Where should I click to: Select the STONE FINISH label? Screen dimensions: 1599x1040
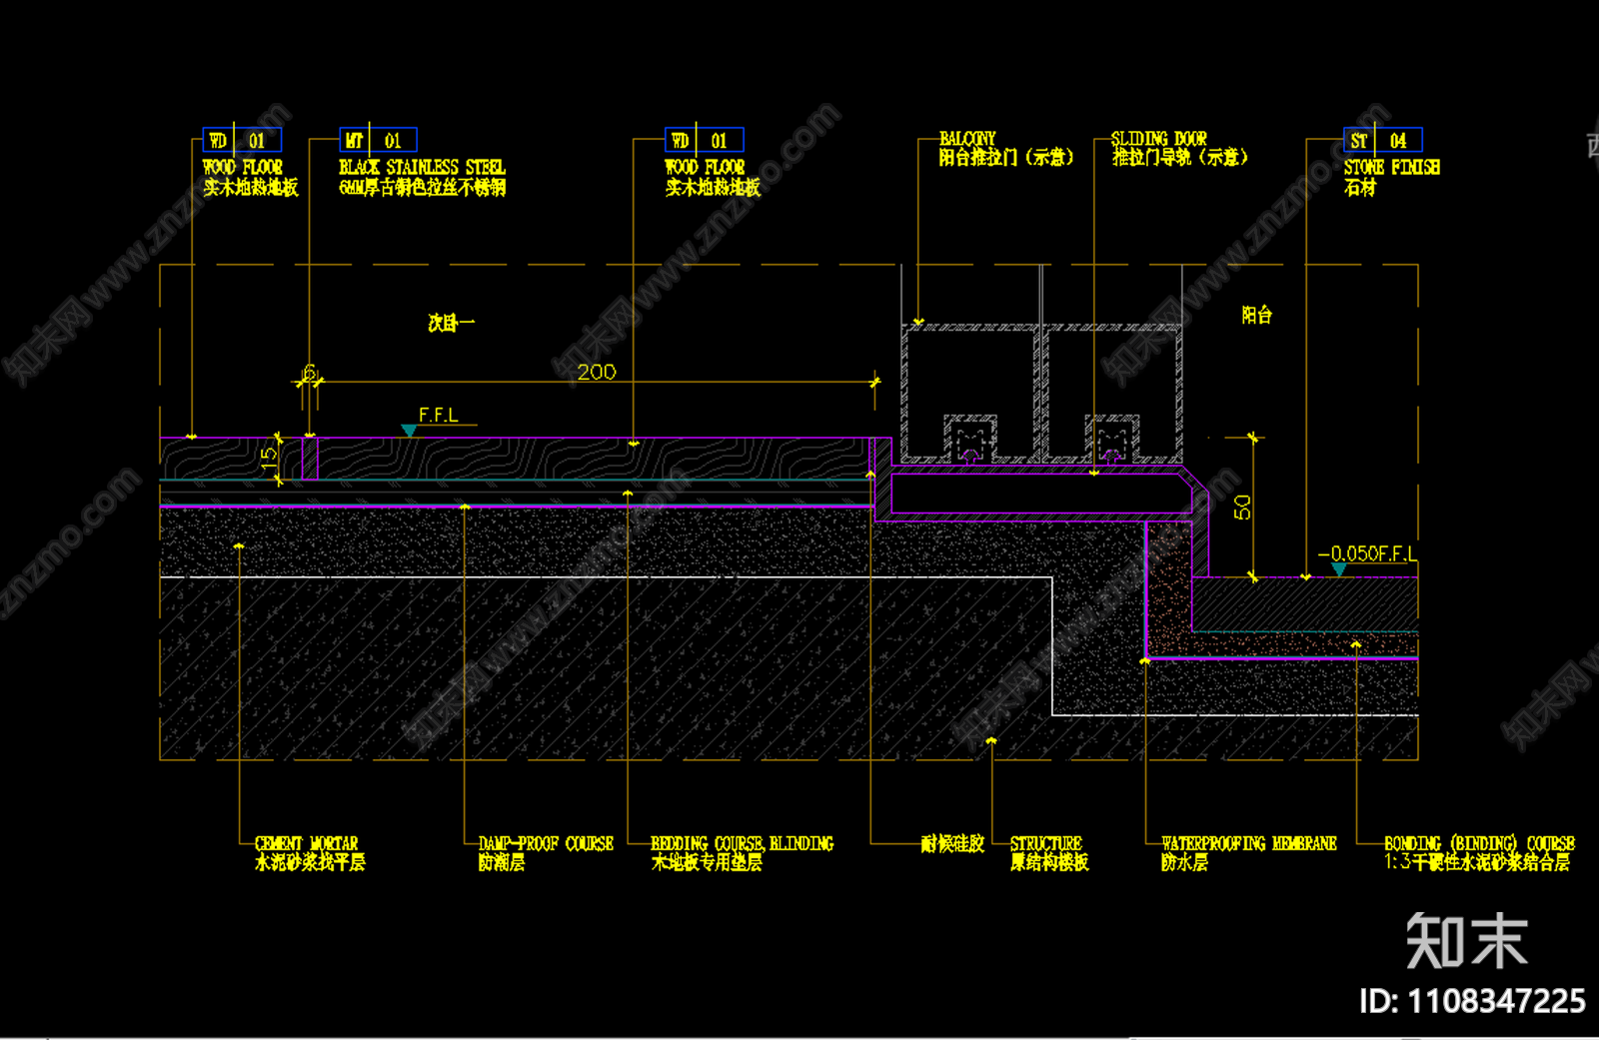(1392, 168)
